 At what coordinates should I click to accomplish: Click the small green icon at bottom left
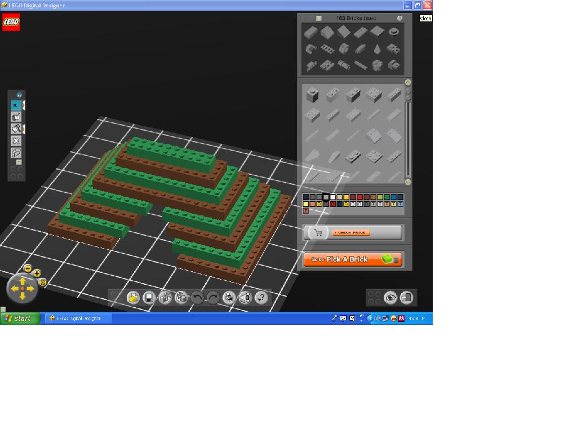pyautogui.click(x=3, y=310)
